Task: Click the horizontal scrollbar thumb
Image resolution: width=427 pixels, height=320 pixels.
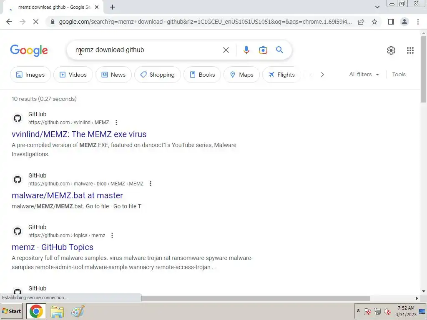Action: tap(256, 298)
